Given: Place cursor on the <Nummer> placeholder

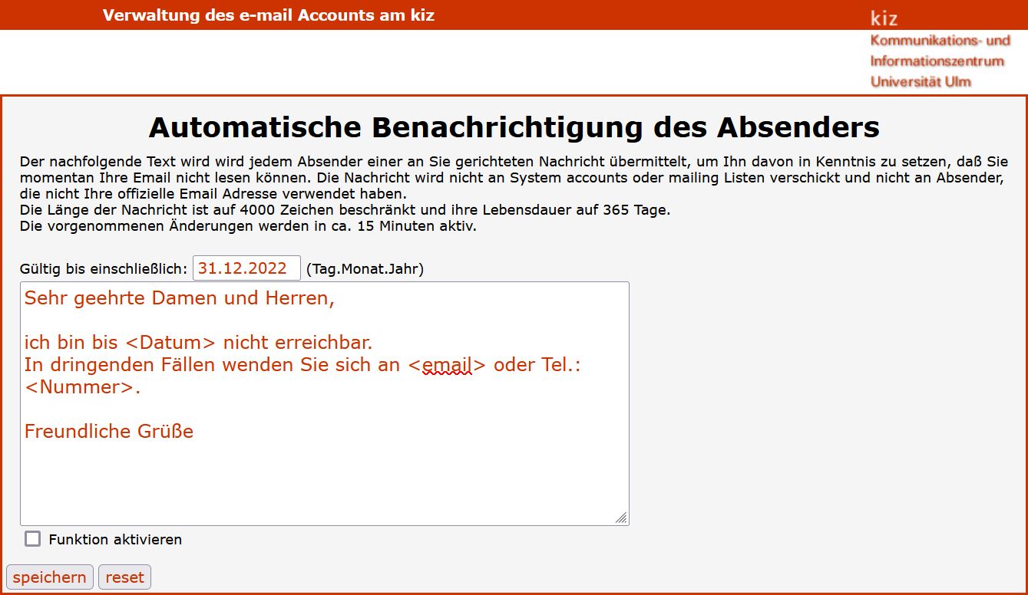Looking at the screenshot, I should 80,387.
